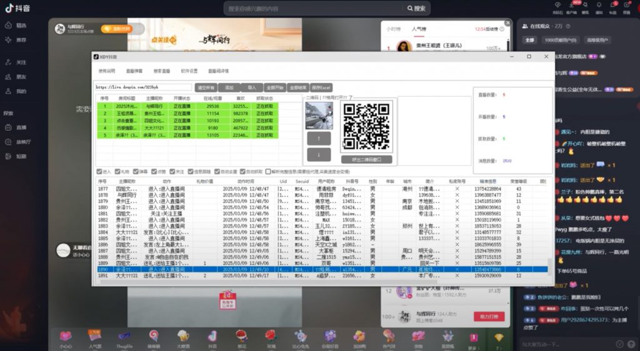Click the snowy street thumbnail
The width and height of the screenshot is (640, 351).
click(319, 116)
